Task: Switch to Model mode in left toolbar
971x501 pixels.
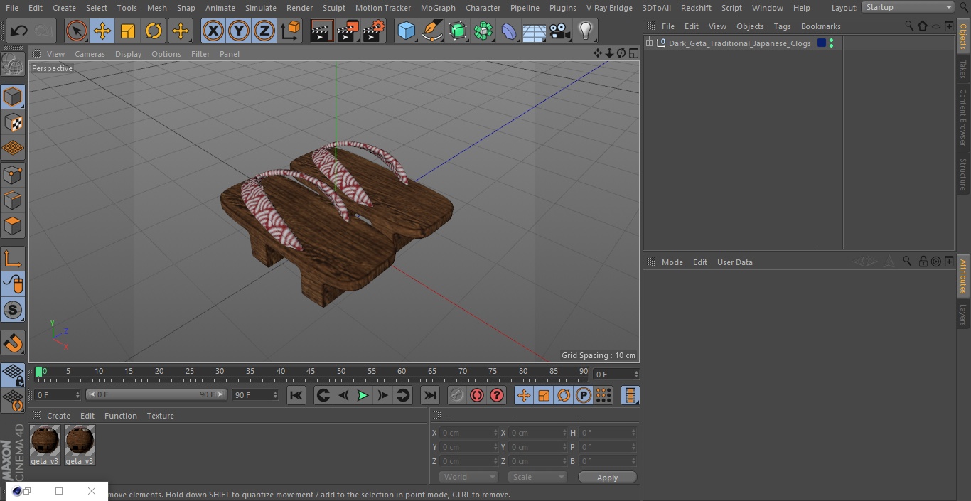Action: point(13,97)
